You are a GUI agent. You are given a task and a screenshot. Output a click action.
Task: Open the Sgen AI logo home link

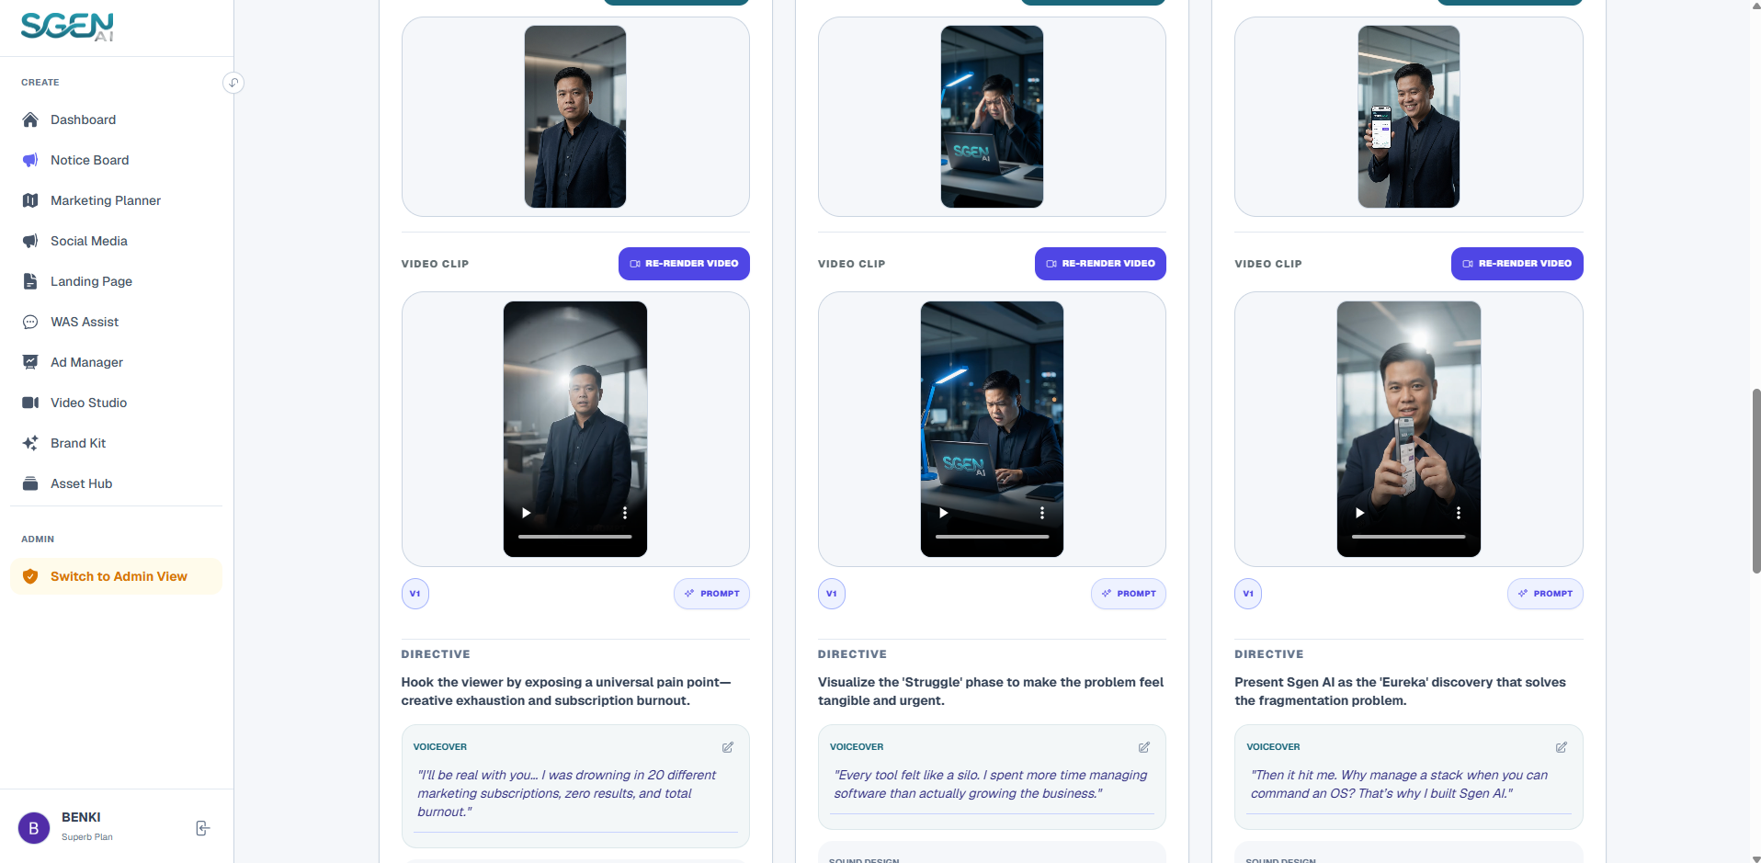point(68,27)
